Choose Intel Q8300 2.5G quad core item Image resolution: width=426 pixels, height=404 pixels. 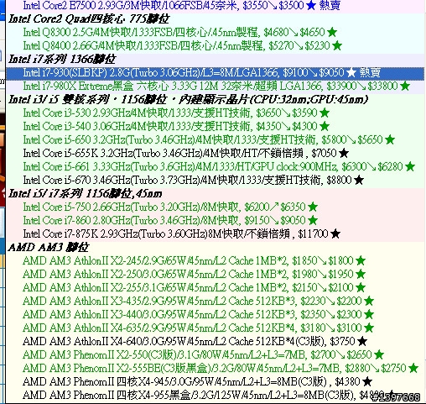215,32
